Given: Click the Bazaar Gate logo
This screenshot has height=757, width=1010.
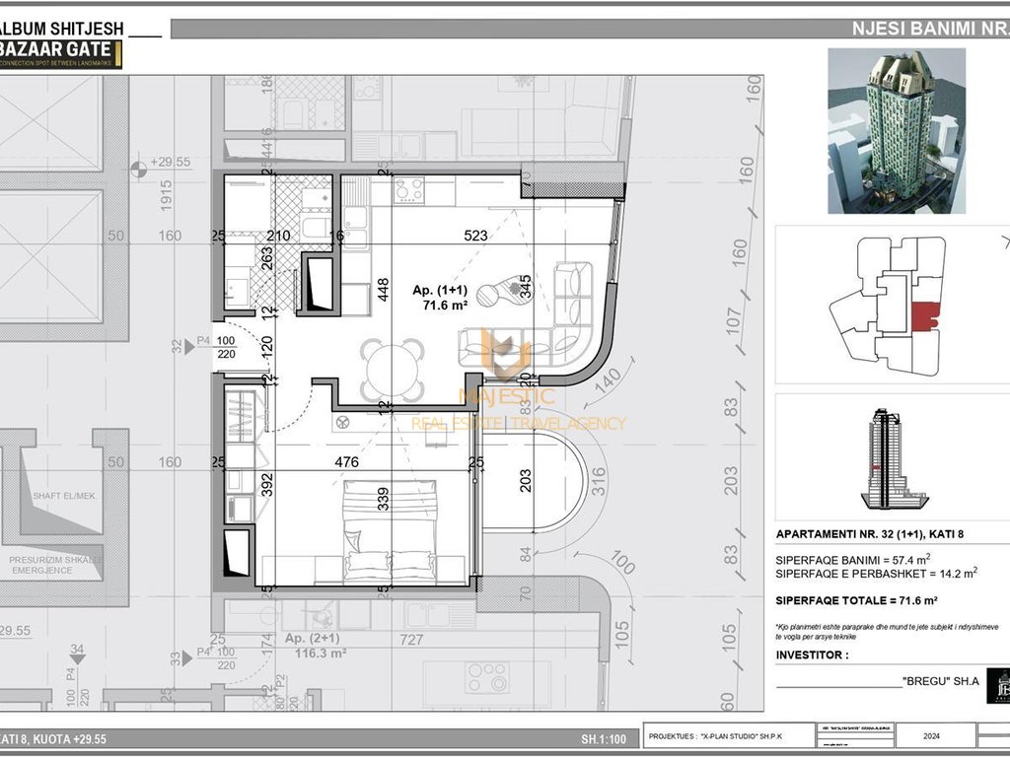Looking at the screenshot, I should click(x=61, y=52).
